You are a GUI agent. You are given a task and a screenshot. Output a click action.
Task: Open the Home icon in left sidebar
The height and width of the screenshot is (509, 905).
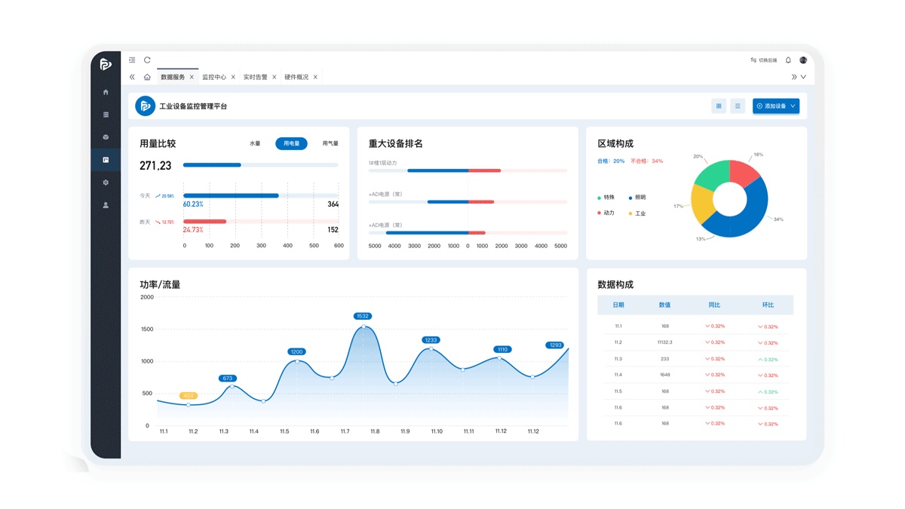[x=106, y=92]
